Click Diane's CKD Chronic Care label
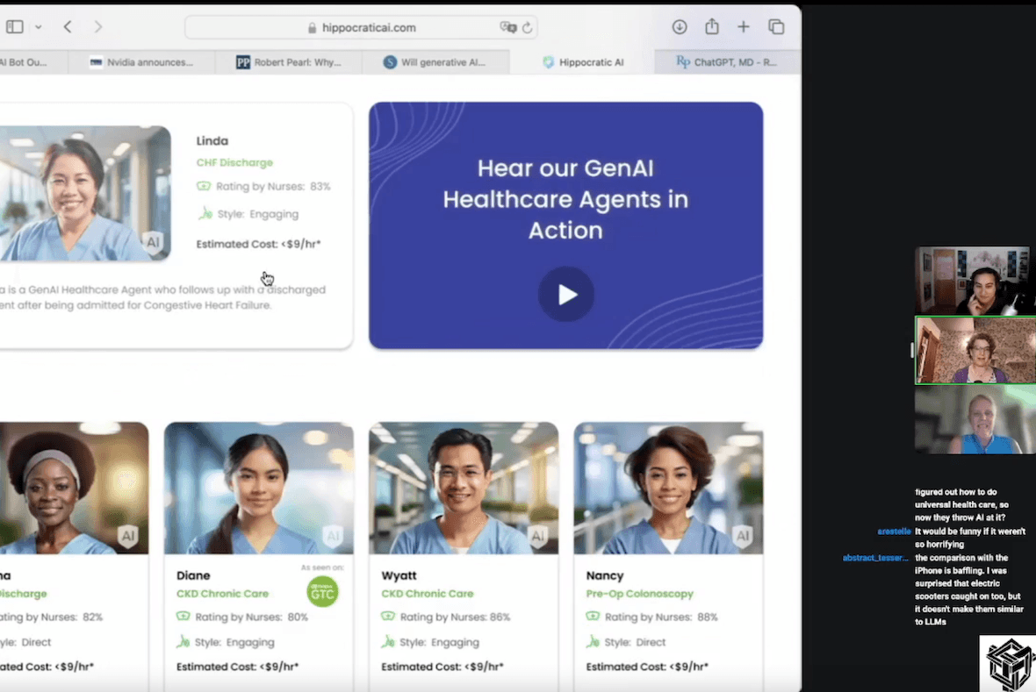This screenshot has width=1036, height=692. click(x=223, y=594)
